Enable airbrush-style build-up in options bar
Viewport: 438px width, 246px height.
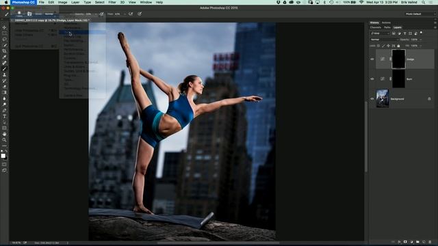tap(131, 14)
